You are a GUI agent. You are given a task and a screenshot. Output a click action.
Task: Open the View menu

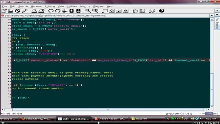[61, 6]
